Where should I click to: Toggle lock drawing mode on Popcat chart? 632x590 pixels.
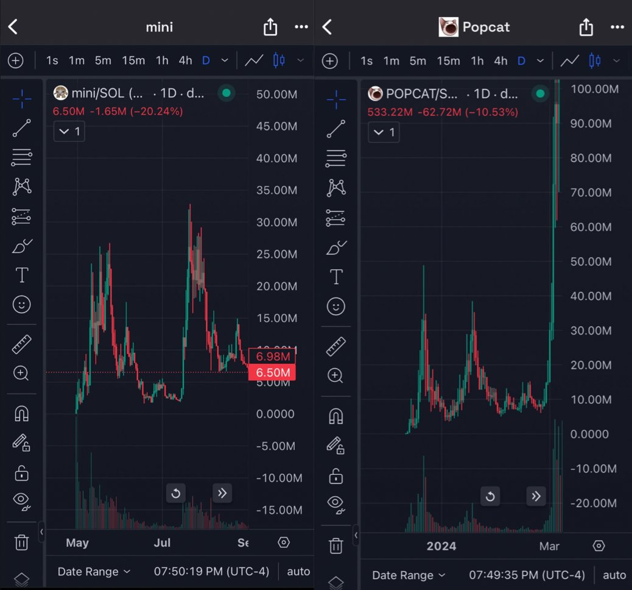tap(335, 446)
